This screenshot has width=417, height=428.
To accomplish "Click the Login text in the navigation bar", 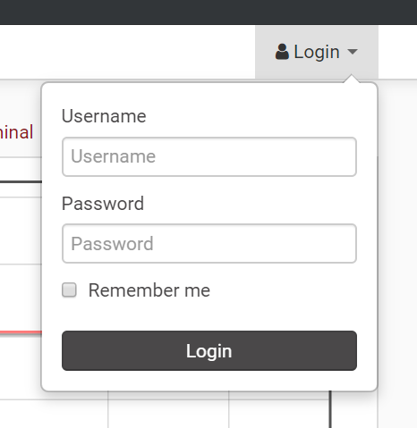I will point(317,52).
